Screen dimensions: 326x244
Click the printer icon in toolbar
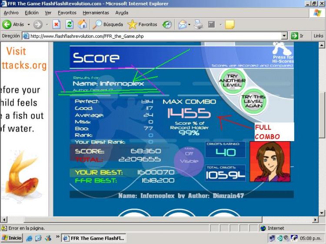[198, 25]
